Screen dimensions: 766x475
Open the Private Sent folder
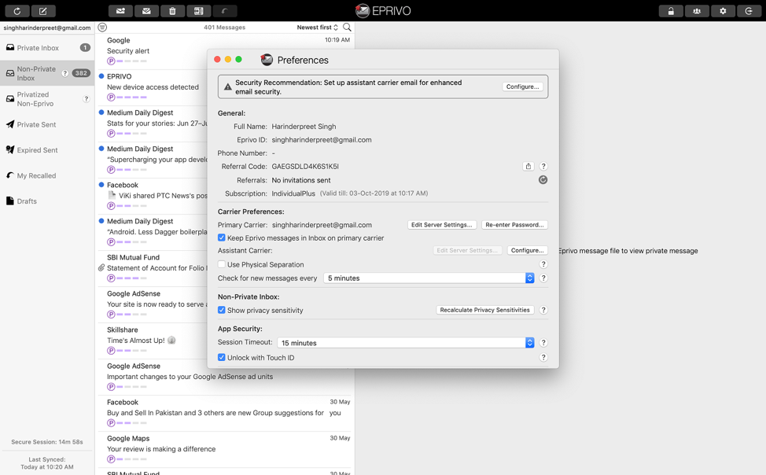click(x=36, y=124)
